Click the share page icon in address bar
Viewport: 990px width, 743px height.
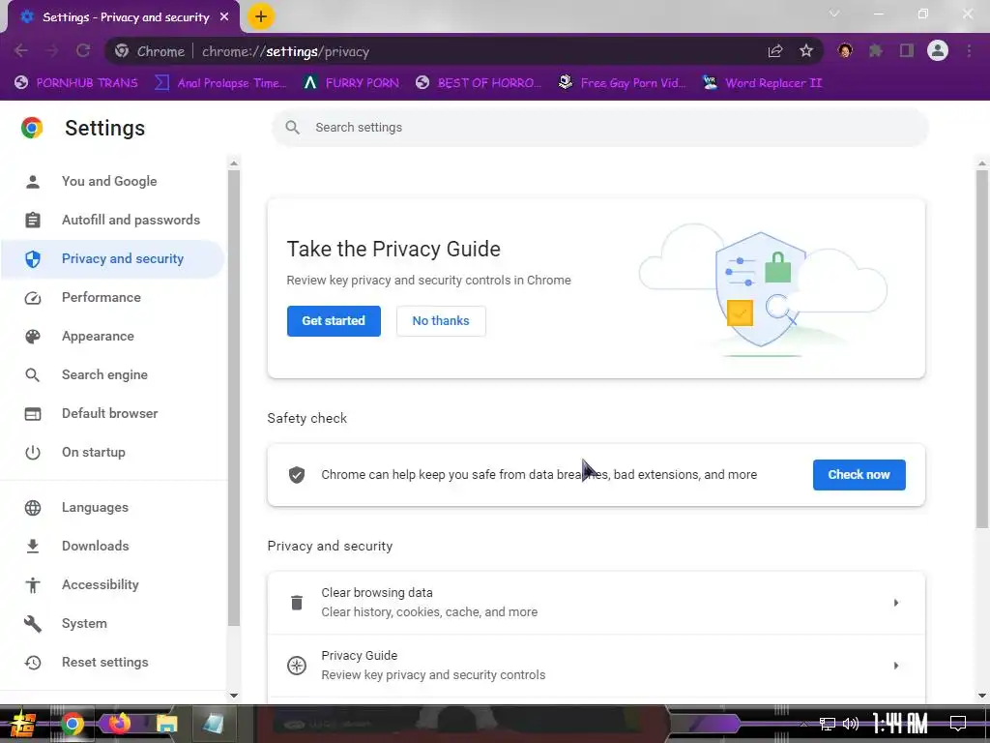coord(775,51)
